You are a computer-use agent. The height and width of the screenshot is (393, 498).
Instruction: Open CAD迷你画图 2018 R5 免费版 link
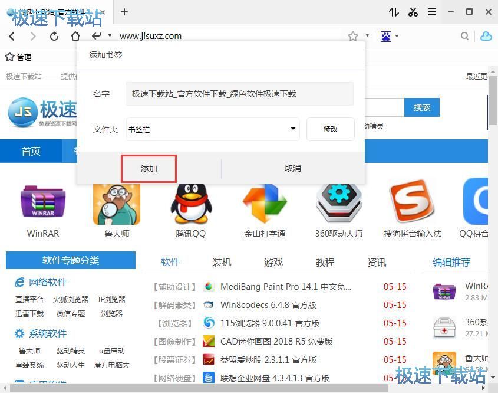point(276,342)
